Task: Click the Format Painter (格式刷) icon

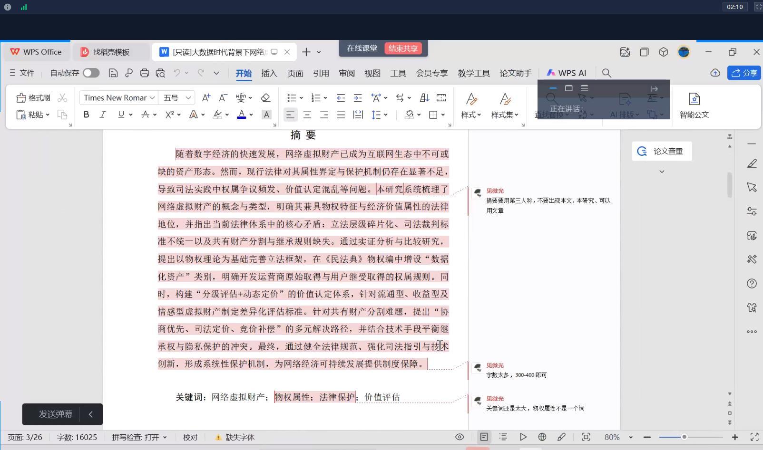Action: coord(33,98)
